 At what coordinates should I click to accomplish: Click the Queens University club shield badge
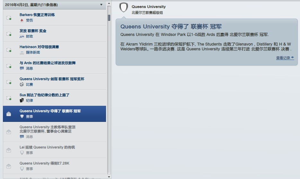pos(124,8)
